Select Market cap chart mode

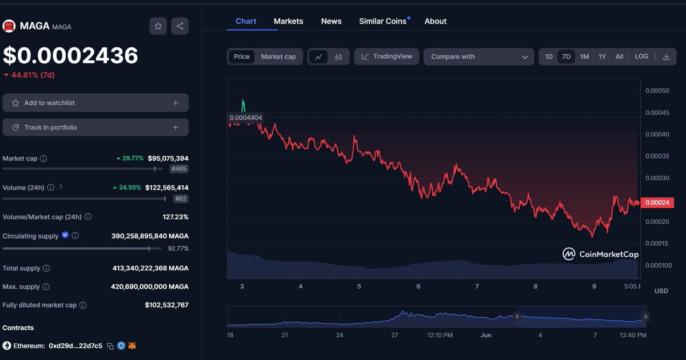(x=278, y=56)
